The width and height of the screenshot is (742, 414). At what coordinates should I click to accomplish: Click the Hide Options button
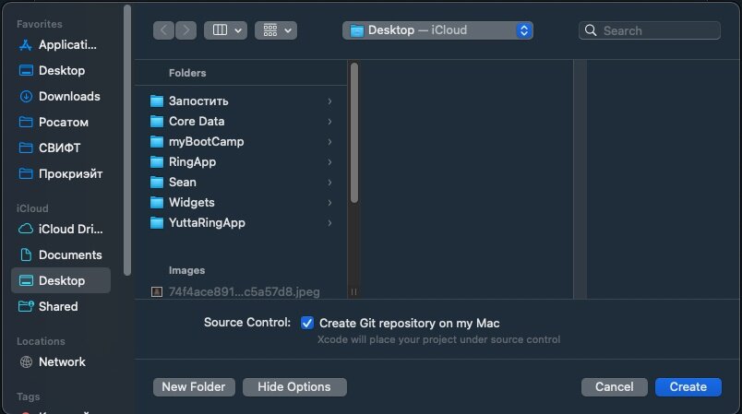coord(294,387)
